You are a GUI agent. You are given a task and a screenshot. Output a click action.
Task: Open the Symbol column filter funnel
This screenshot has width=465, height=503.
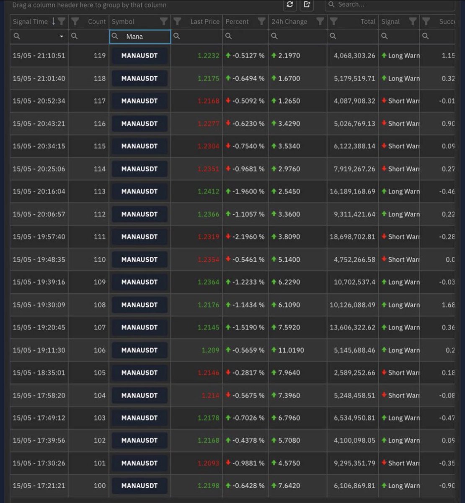pos(163,21)
